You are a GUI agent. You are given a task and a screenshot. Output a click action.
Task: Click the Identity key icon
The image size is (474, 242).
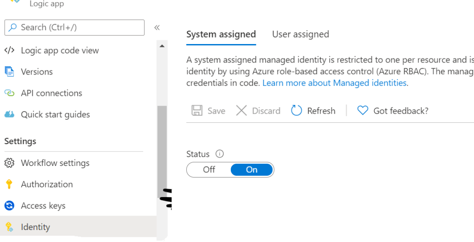click(x=9, y=227)
